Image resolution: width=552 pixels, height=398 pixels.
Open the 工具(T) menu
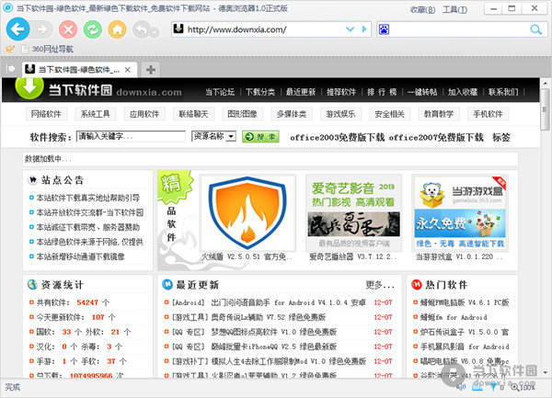(454, 9)
